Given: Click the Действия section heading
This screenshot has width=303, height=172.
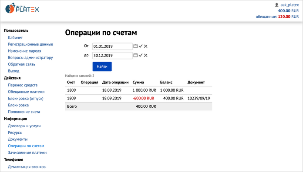Looking at the screenshot, I should 12,78.
